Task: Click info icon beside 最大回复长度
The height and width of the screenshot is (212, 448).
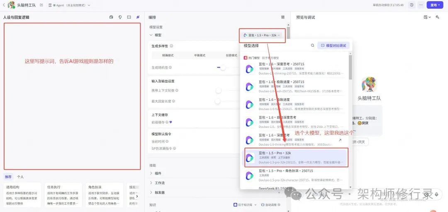Action: 173,101
